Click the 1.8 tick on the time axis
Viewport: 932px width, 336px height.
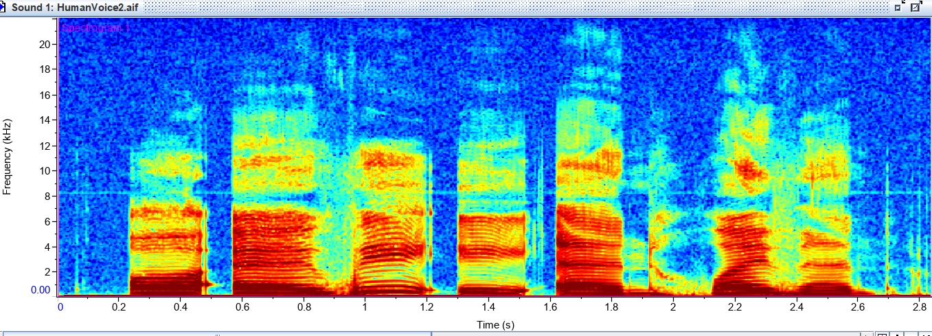point(611,306)
